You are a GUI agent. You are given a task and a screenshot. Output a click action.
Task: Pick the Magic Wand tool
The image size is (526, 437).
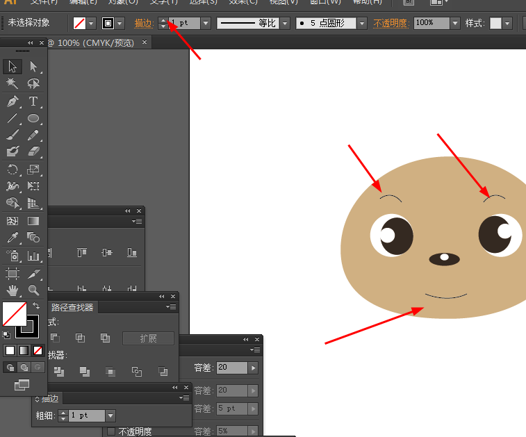(x=13, y=84)
